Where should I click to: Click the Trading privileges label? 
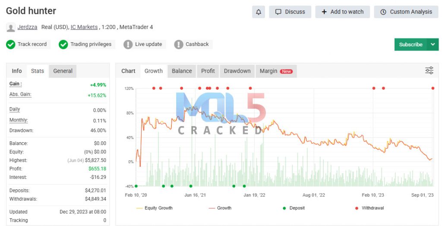click(91, 45)
